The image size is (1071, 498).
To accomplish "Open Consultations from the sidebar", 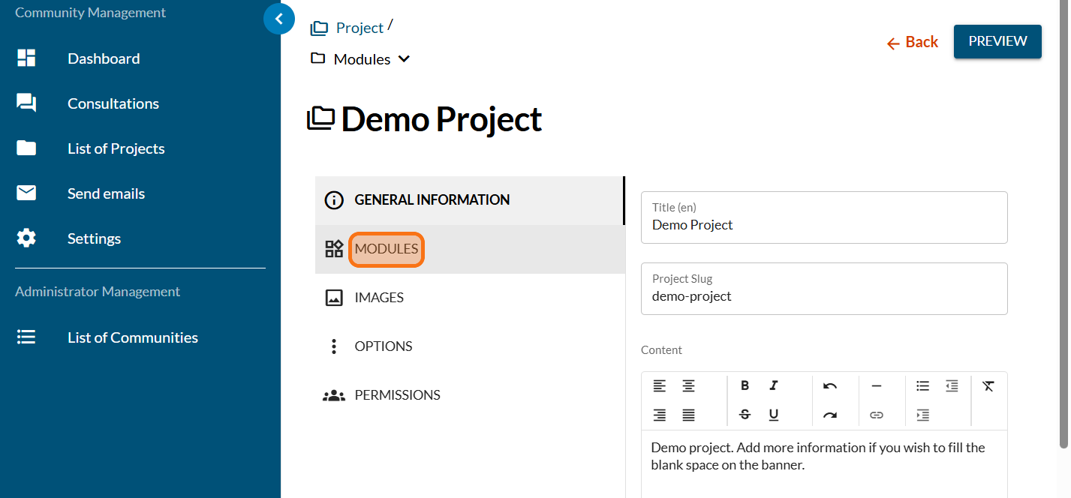I will (113, 103).
